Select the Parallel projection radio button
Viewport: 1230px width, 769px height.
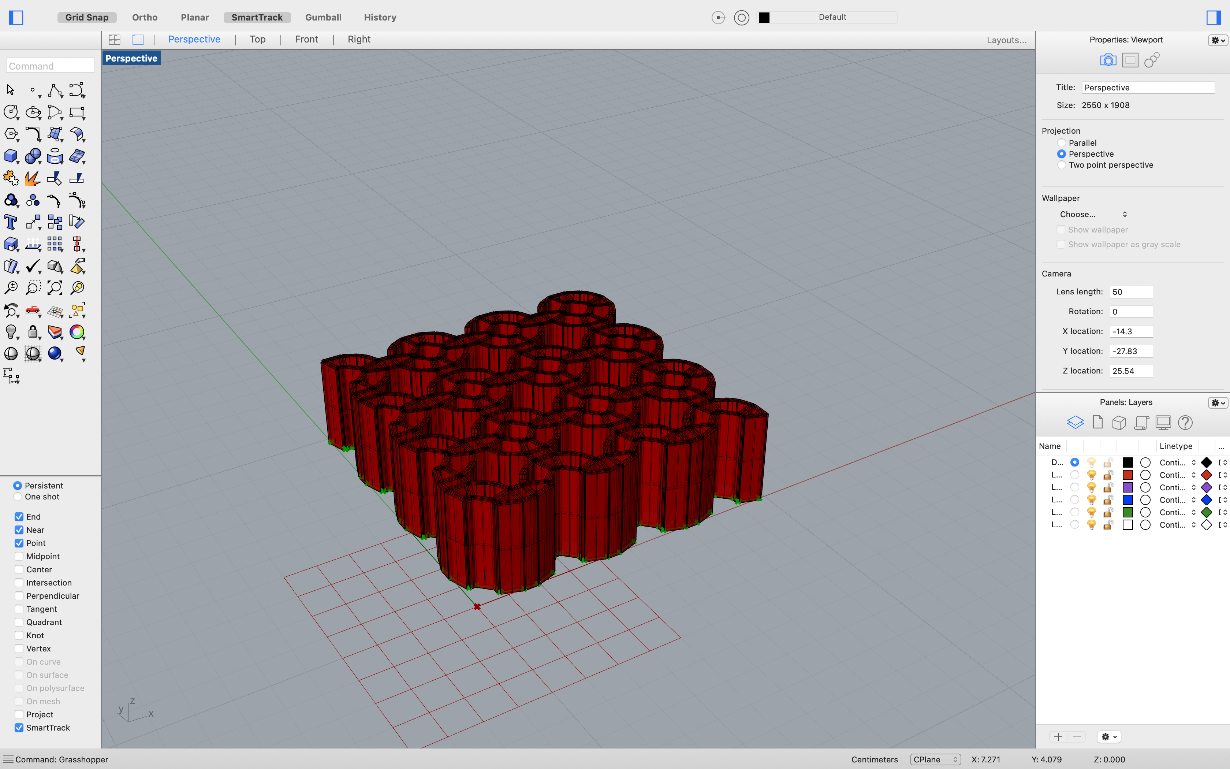pyautogui.click(x=1062, y=142)
